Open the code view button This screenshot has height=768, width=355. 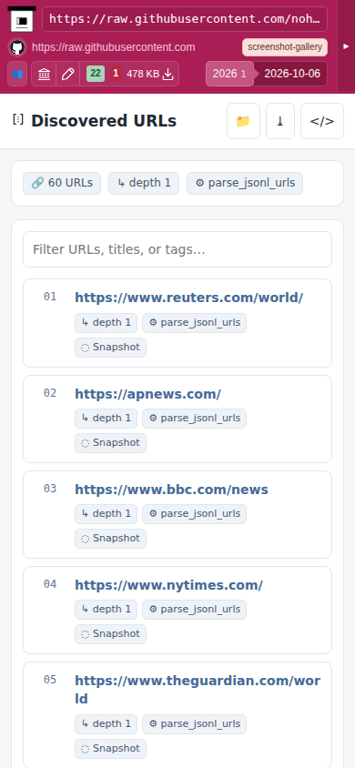pyautogui.click(x=322, y=121)
